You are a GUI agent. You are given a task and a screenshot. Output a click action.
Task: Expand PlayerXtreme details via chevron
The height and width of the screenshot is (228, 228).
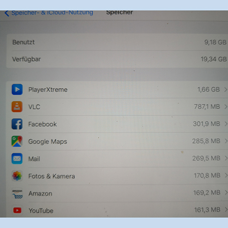(226, 89)
